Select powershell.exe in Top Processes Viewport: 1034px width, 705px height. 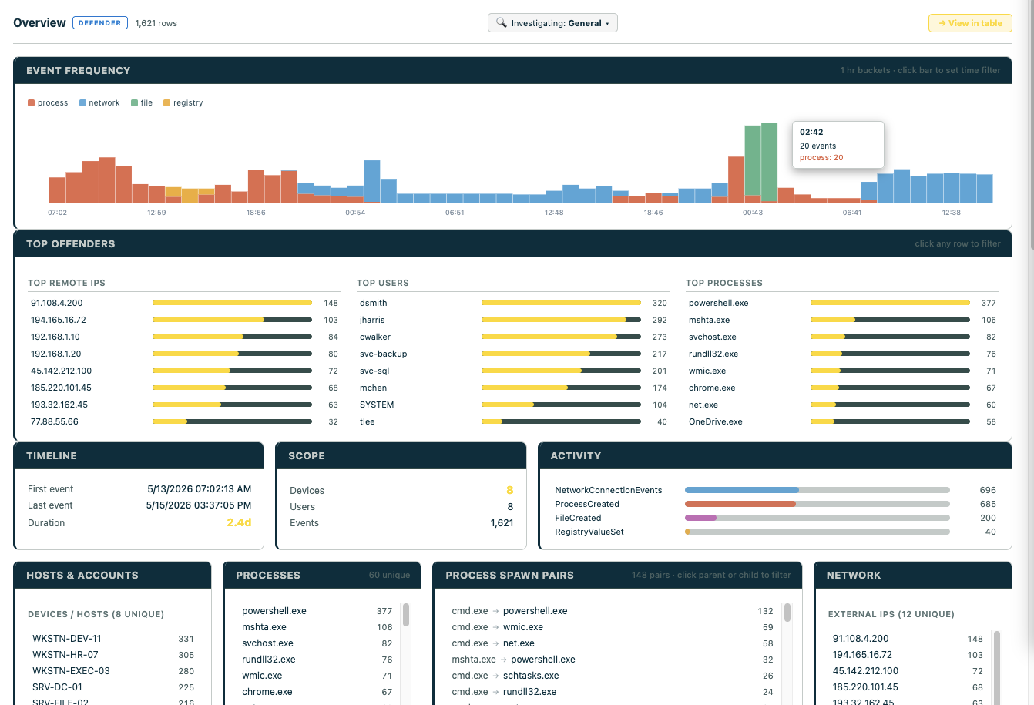[x=842, y=303]
